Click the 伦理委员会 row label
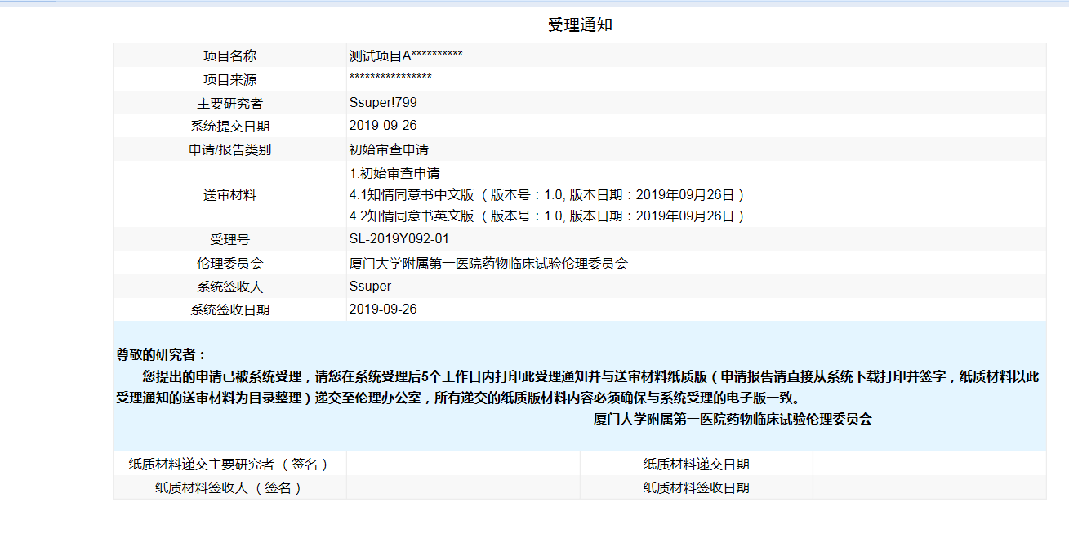 point(229,263)
